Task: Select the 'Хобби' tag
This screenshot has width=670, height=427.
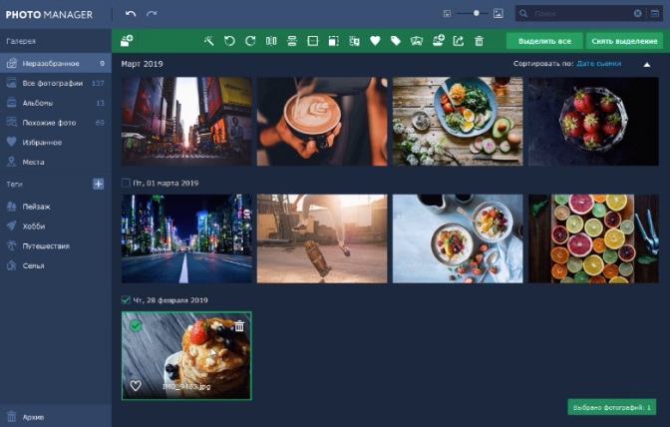Action: [x=56, y=226]
